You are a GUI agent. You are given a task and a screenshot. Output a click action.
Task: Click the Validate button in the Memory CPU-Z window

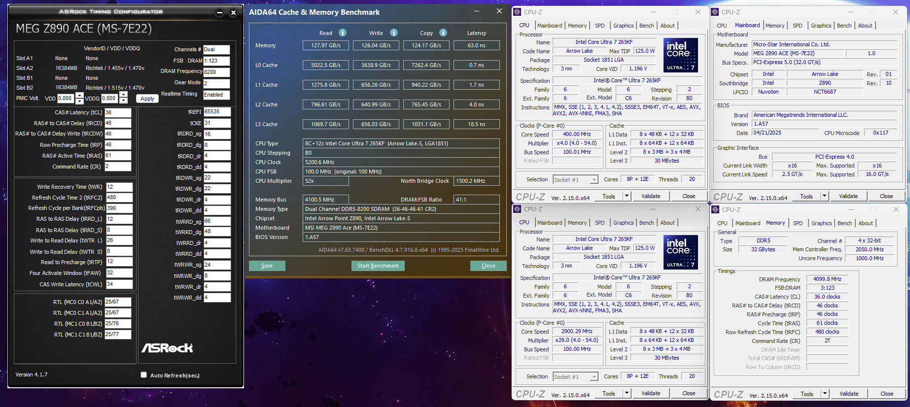[848, 394]
